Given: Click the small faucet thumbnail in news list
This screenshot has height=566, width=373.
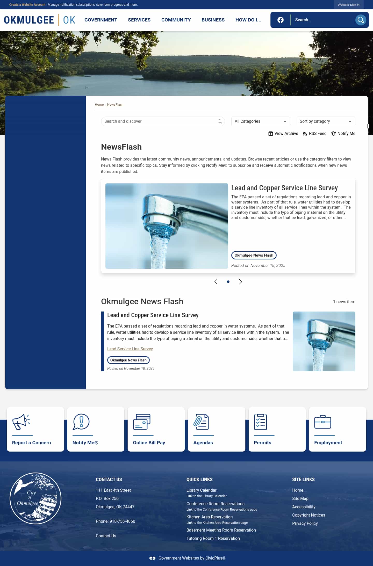Looking at the screenshot, I should pyautogui.click(x=324, y=342).
